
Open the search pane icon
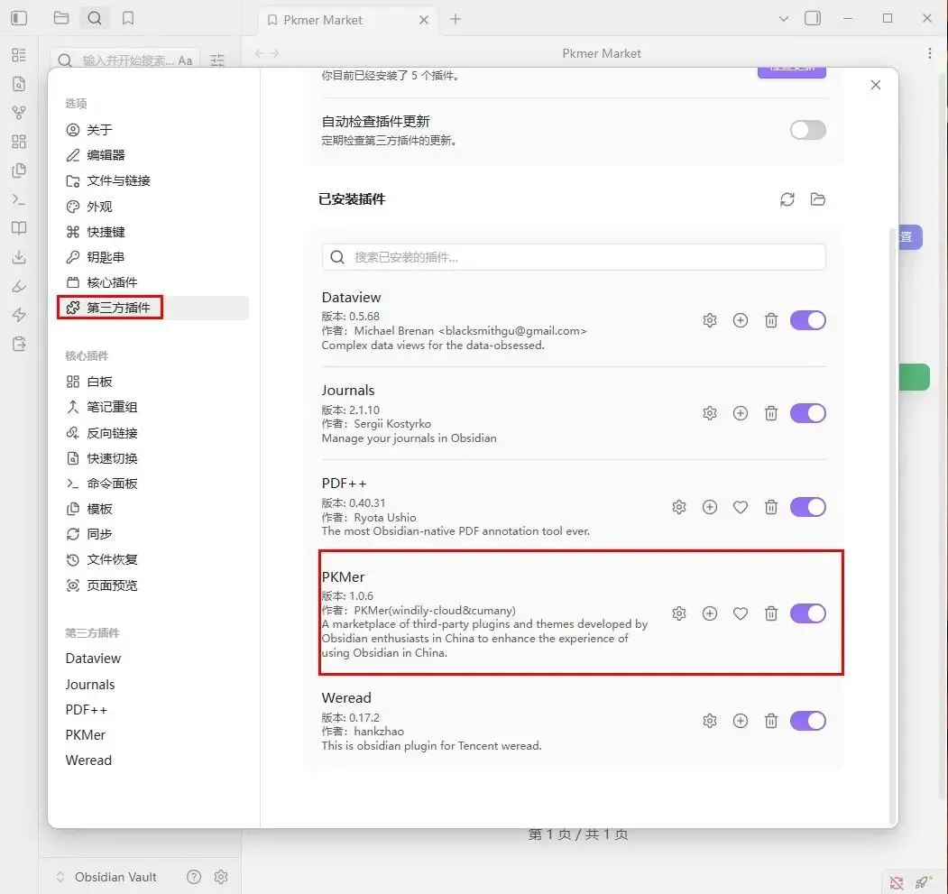[95, 18]
